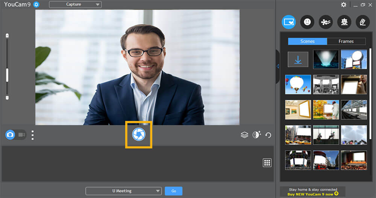Open the drawing pen effects category
This screenshot has width=376, height=198.
(x=362, y=22)
